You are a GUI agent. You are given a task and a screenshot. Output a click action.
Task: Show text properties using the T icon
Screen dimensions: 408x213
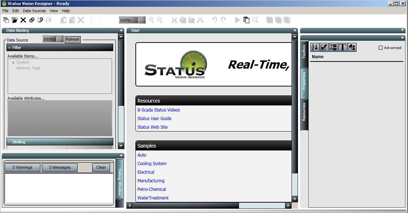342,47
